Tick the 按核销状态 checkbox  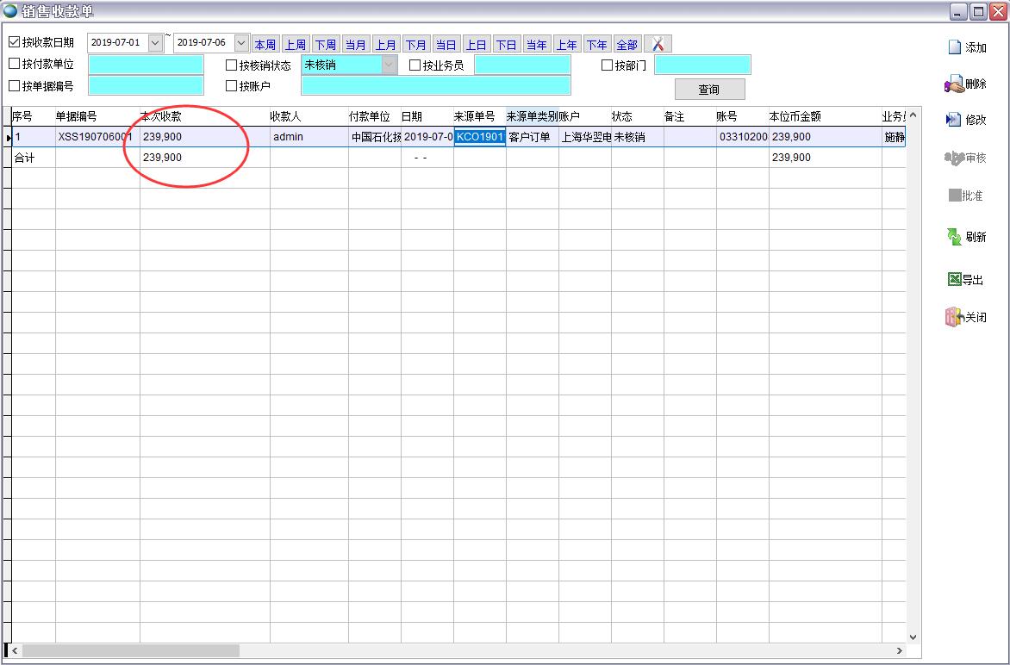[x=231, y=65]
